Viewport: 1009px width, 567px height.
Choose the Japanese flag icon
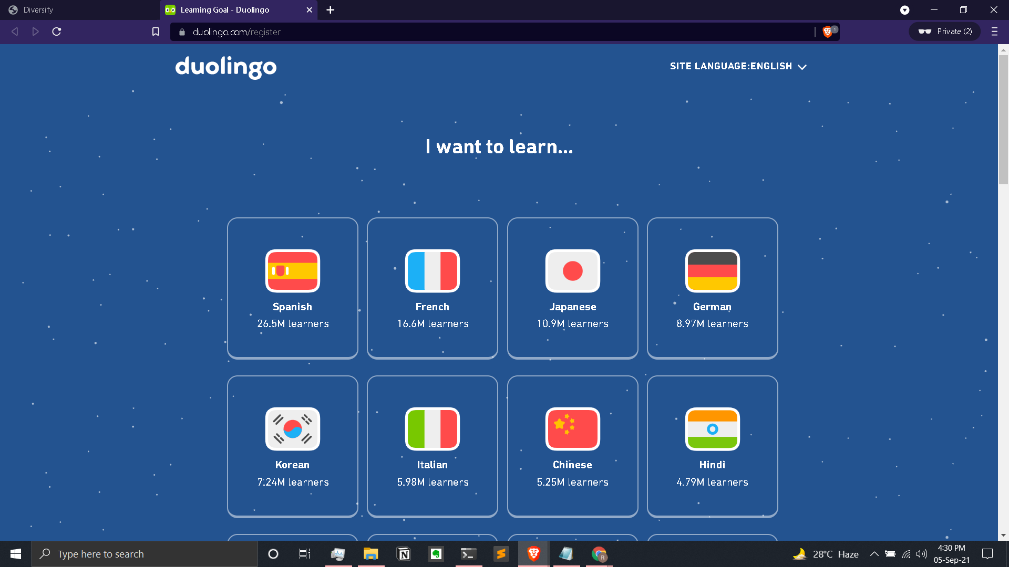[x=572, y=271]
